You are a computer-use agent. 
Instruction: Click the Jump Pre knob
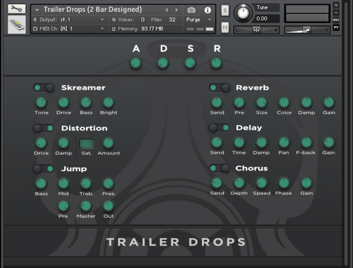[64, 206]
